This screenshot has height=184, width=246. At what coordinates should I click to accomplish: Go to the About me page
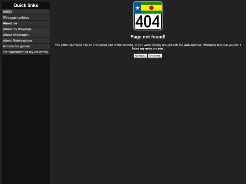[x=26, y=23]
